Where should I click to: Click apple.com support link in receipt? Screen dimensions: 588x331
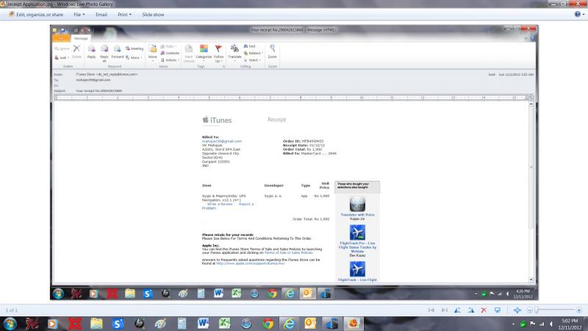coord(251,263)
